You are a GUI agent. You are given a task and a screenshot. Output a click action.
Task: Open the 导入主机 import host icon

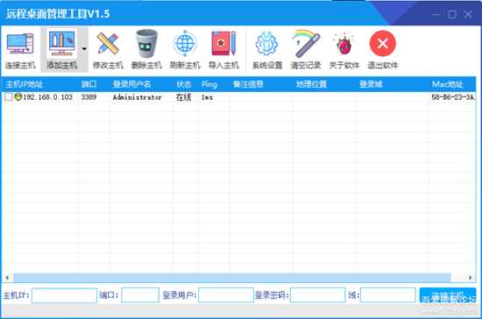pyautogui.click(x=223, y=43)
